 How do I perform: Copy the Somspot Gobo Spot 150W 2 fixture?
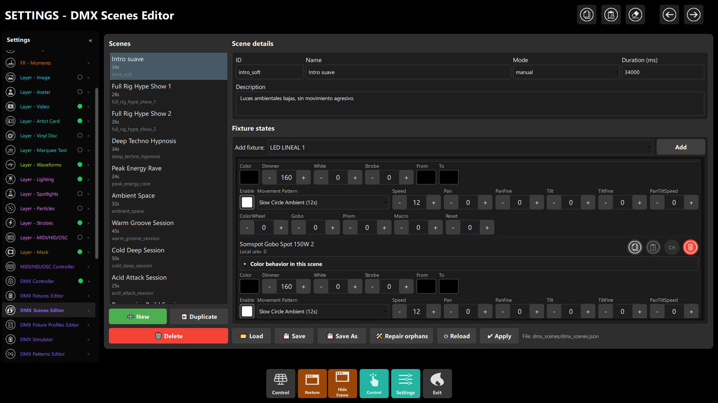635,247
